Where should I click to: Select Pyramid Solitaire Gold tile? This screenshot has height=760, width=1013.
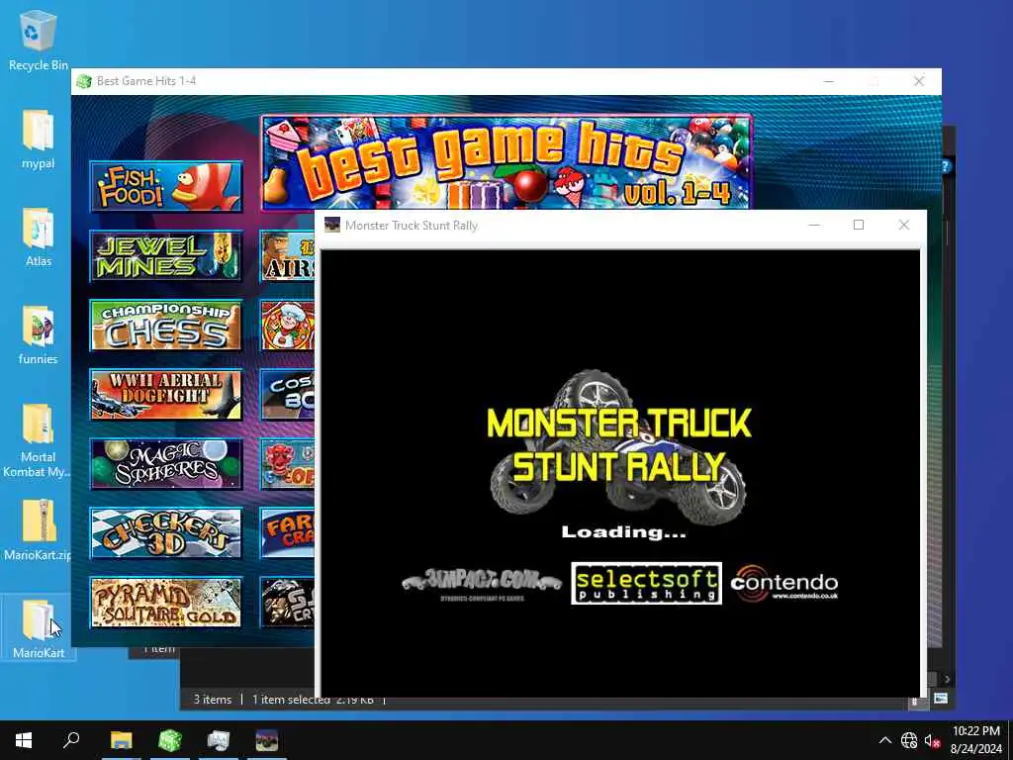pos(166,603)
